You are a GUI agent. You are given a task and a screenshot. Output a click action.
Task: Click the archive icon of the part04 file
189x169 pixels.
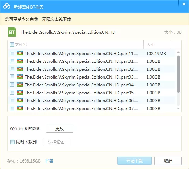tap(20, 85)
